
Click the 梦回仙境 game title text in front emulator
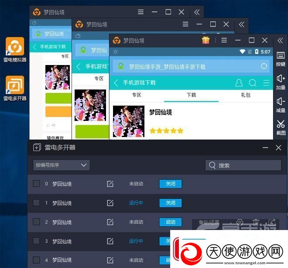pos(161,112)
